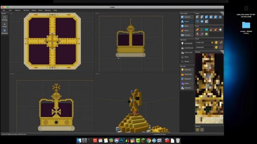
Task: Pick the teal rectangle Paint tool
Action: pos(206,30)
